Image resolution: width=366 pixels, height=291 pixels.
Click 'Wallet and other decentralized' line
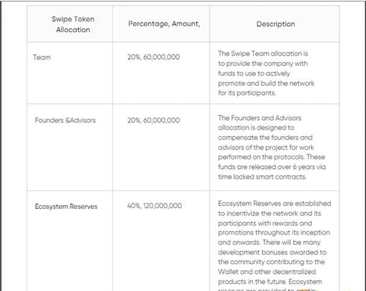[267, 271]
